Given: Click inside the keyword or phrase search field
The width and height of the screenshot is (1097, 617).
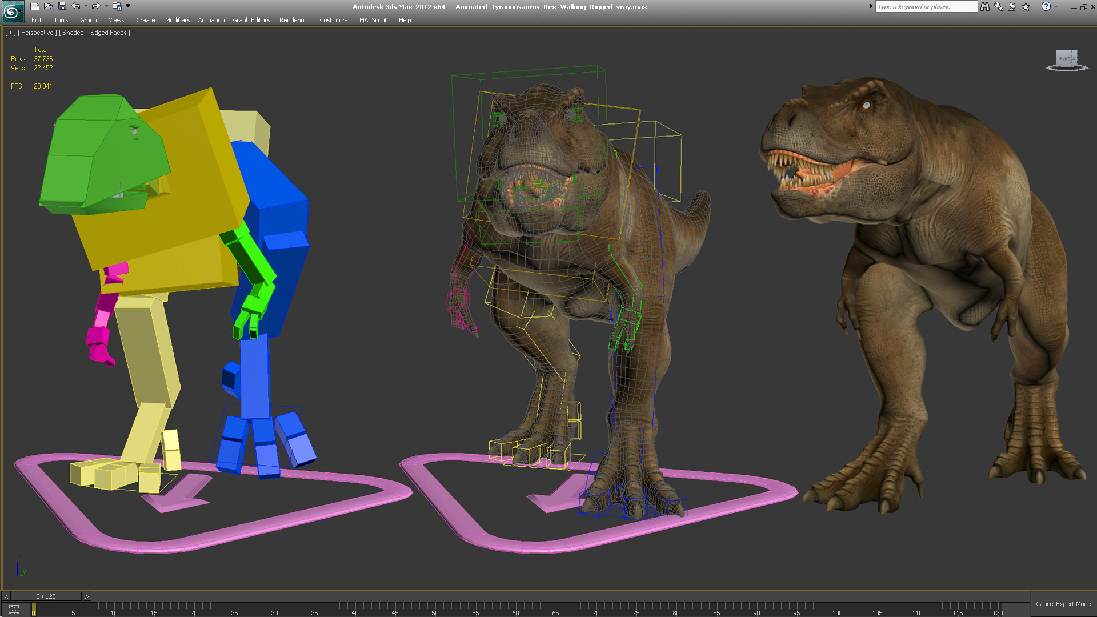Looking at the screenshot, I should [926, 6].
